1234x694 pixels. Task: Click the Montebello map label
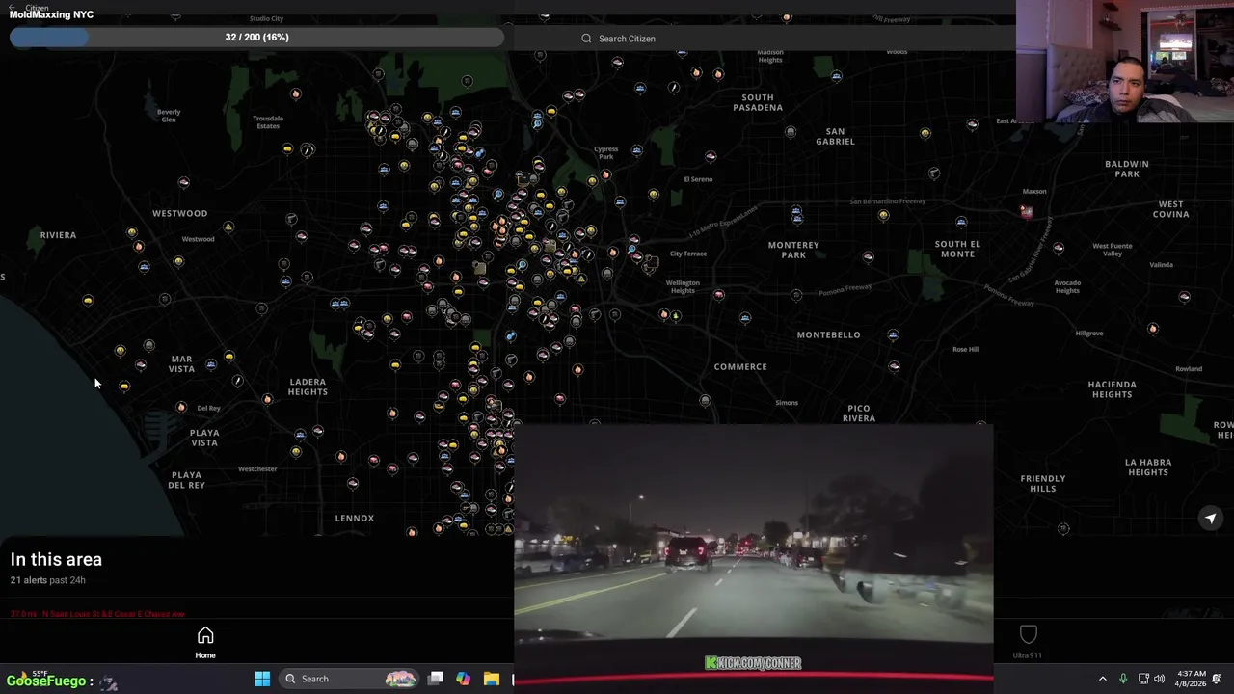[x=828, y=335]
